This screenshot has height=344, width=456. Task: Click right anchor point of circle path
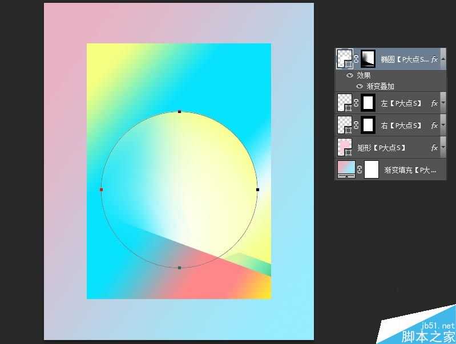257,189
